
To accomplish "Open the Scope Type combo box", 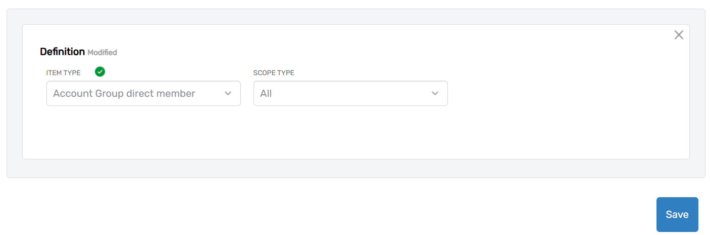I will [350, 93].
